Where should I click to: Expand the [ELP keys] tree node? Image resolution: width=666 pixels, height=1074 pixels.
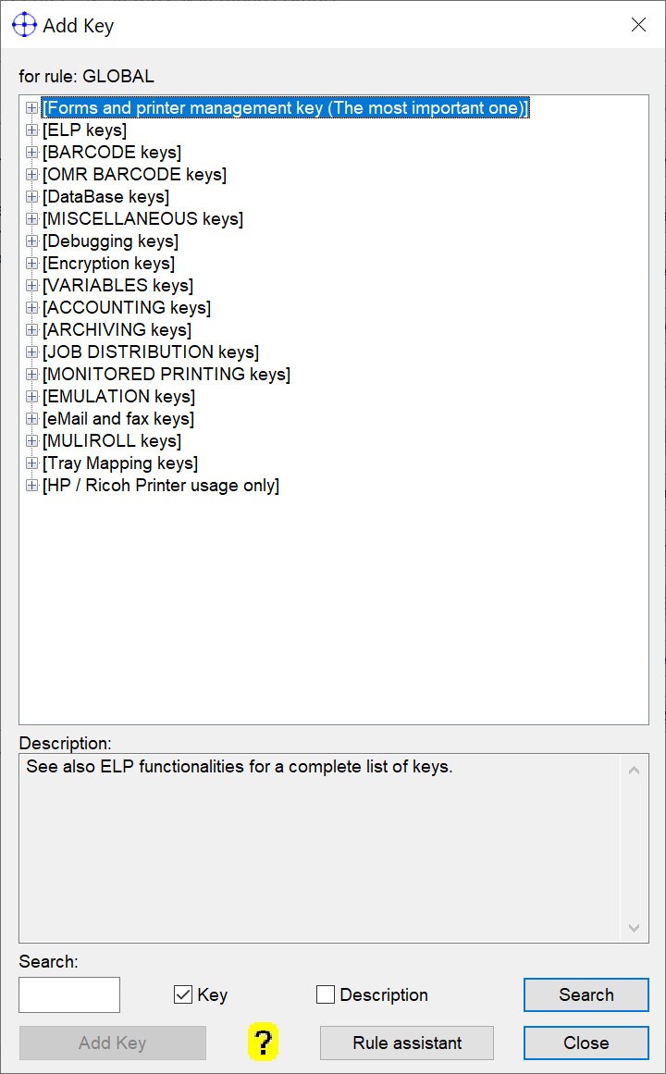click(31, 130)
